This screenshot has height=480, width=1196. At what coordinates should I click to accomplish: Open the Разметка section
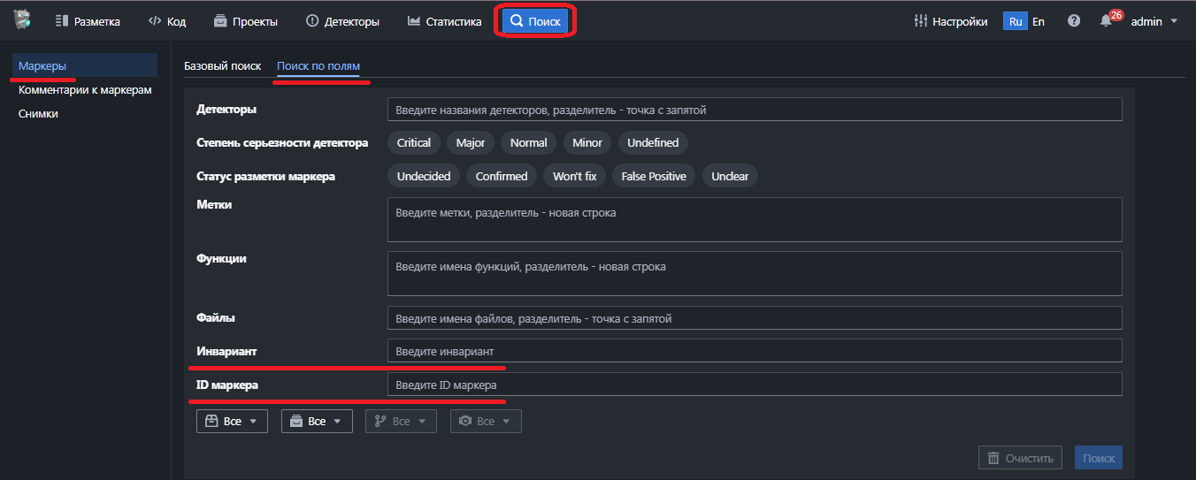pos(88,21)
